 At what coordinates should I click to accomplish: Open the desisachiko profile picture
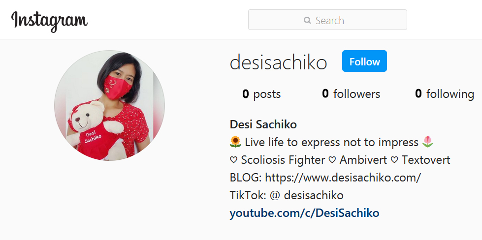109,105
